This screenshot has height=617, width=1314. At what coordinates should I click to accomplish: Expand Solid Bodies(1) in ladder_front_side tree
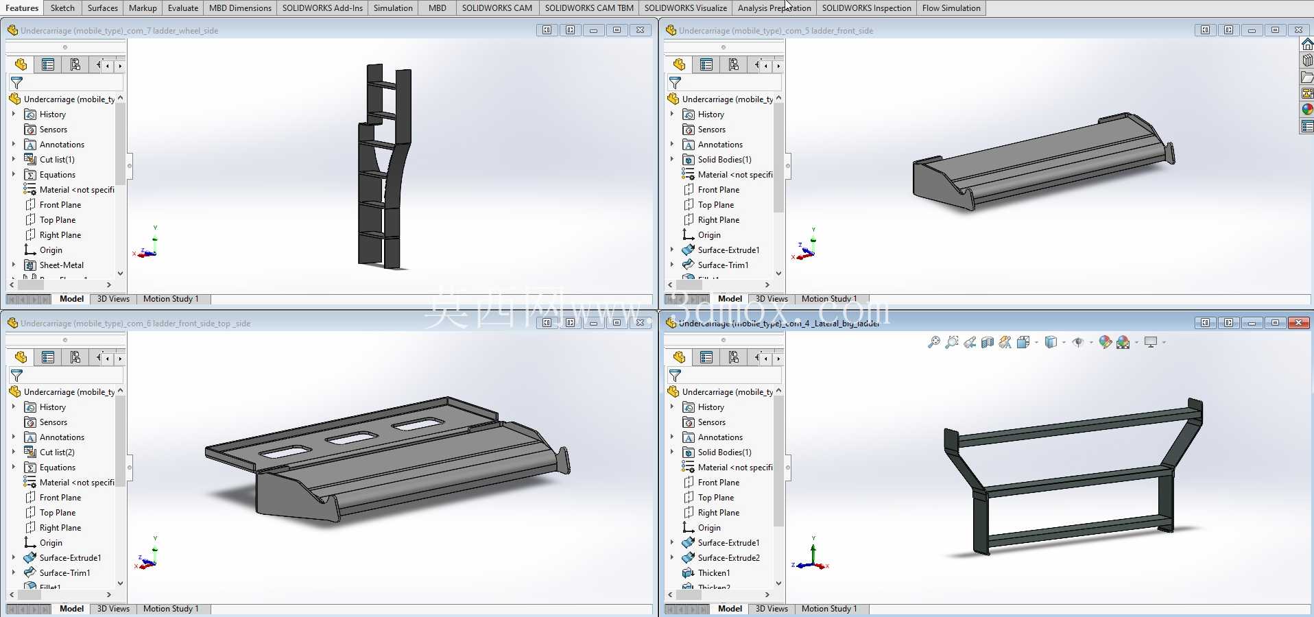tap(672, 159)
